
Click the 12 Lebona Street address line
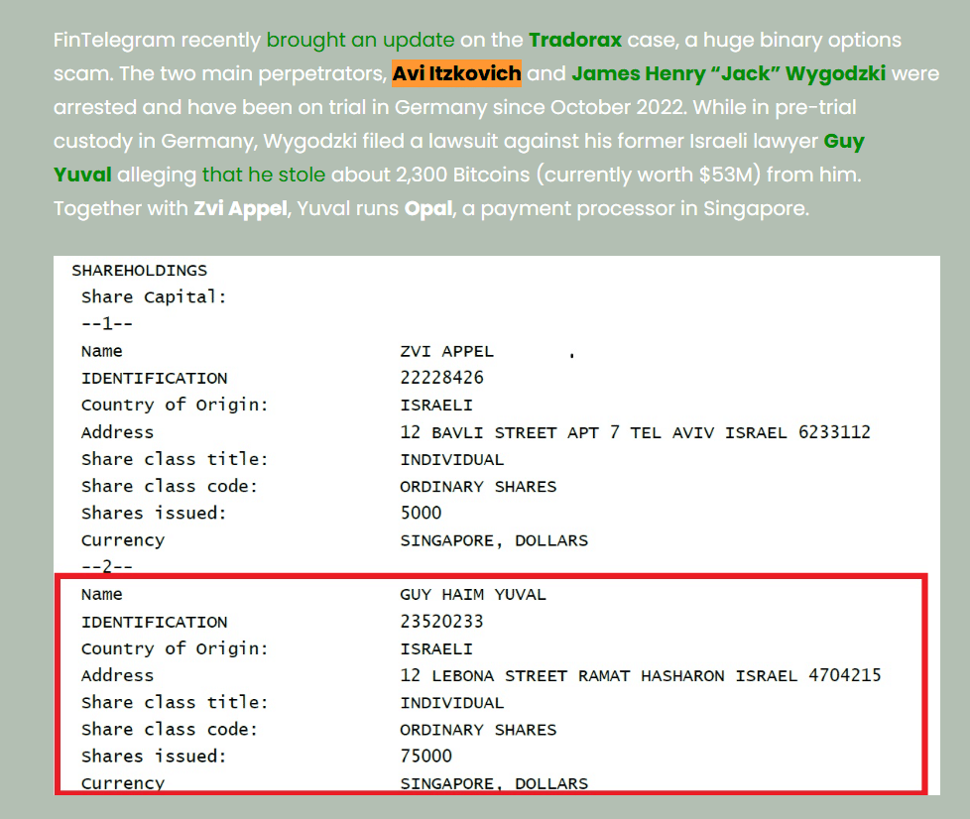(640, 675)
